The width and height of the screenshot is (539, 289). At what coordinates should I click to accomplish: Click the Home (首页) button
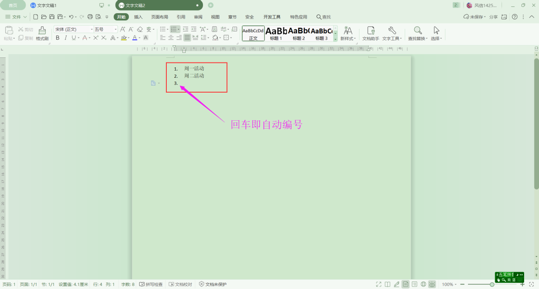pos(13,5)
